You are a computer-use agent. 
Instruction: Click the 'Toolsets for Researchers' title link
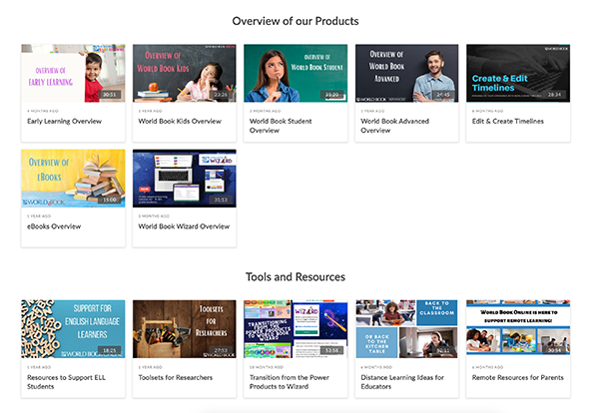[176, 377]
